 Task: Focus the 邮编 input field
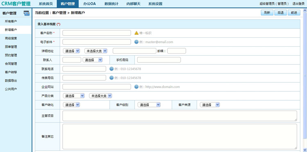coord(176,51)
